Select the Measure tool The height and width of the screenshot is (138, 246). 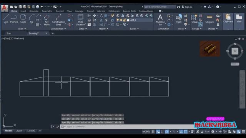(209, 19)
